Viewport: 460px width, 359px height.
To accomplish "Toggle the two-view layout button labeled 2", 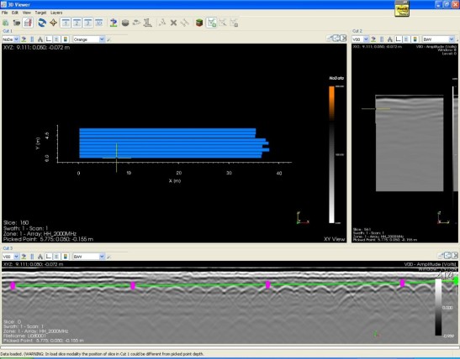I will [x=77, y=23].
